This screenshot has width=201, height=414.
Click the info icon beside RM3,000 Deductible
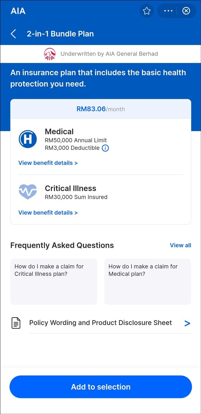[105, 148]
